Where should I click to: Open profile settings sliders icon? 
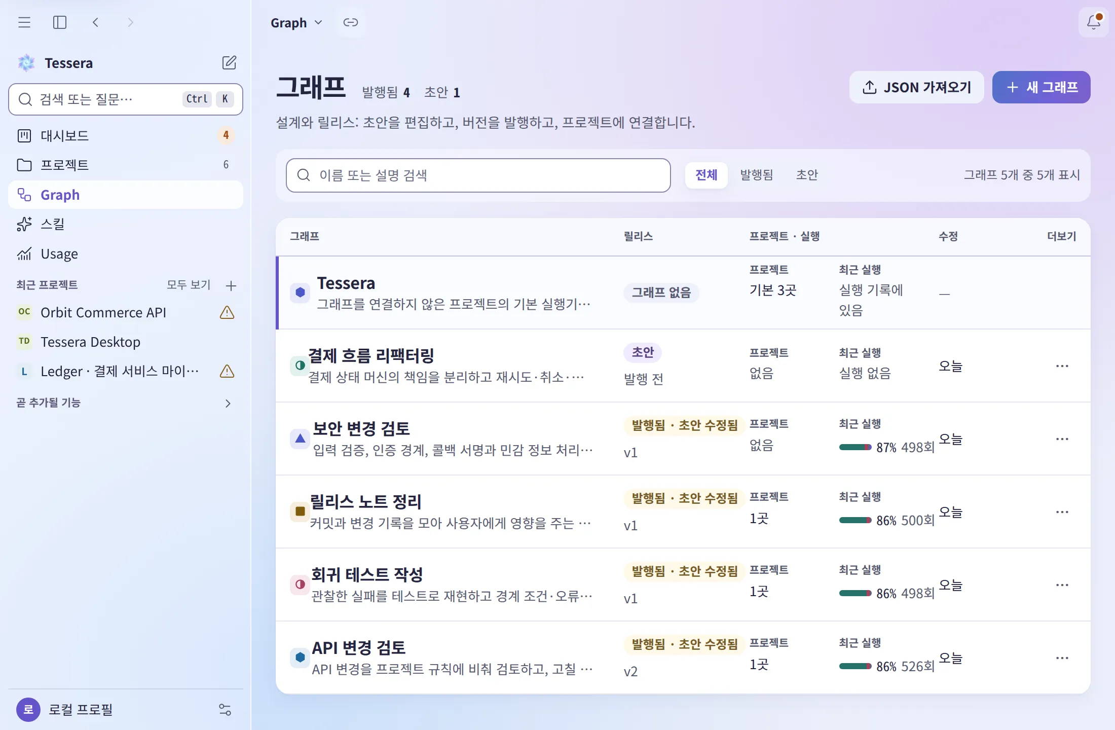coord(225,709)
